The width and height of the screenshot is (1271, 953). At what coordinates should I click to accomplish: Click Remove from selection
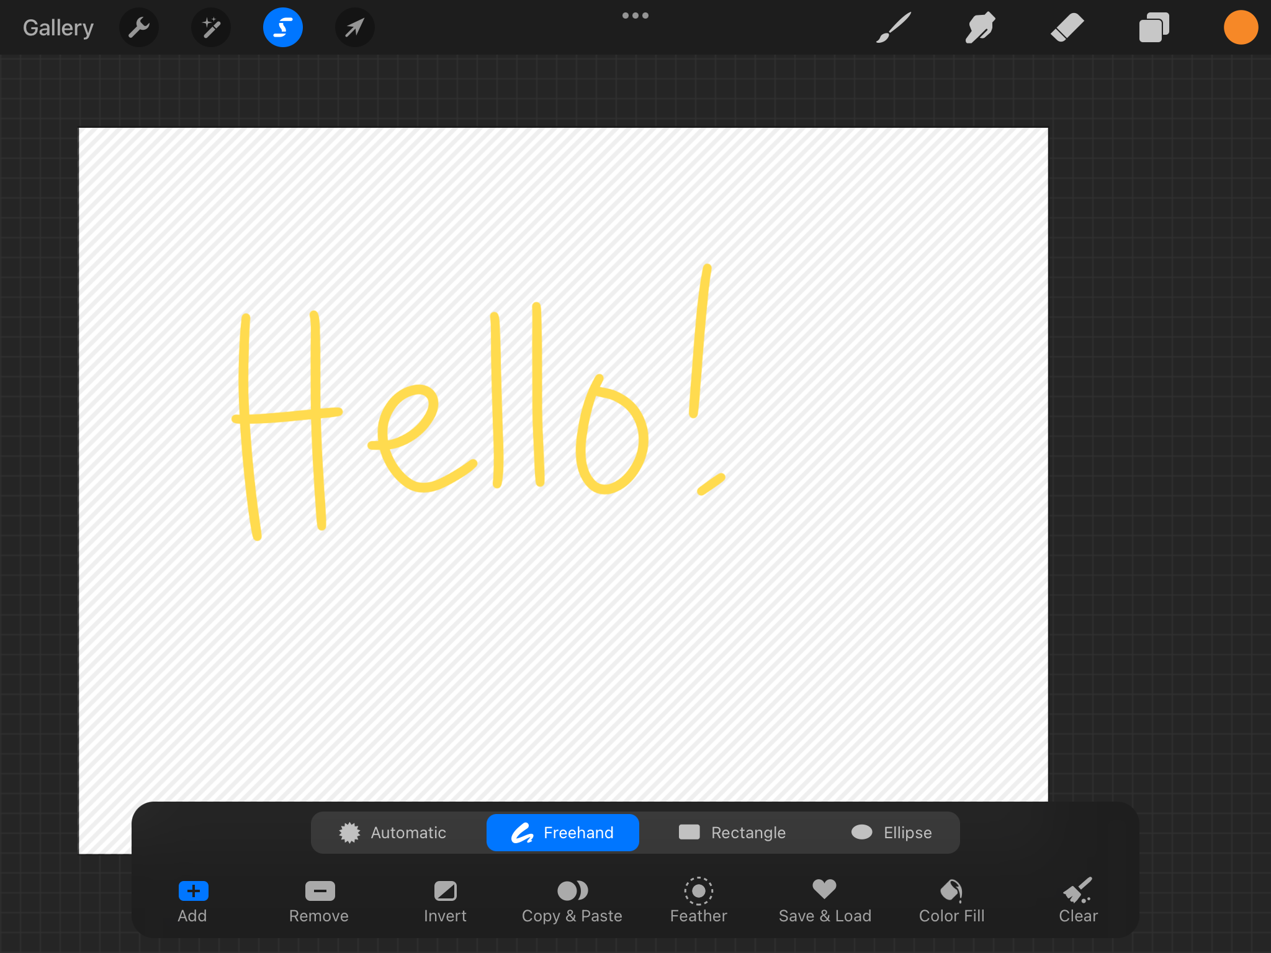(x=319, y=901)
